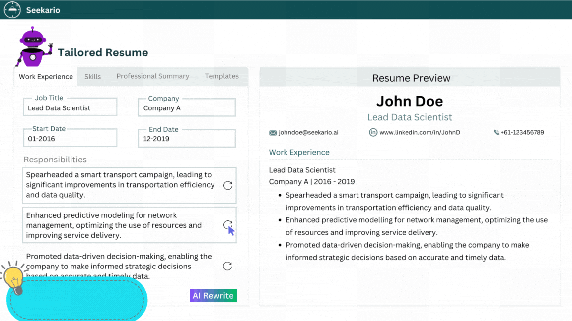This screenshot has width=572, height=321.
Task: Click the AI Rewrite button
Action: point(213,295)
